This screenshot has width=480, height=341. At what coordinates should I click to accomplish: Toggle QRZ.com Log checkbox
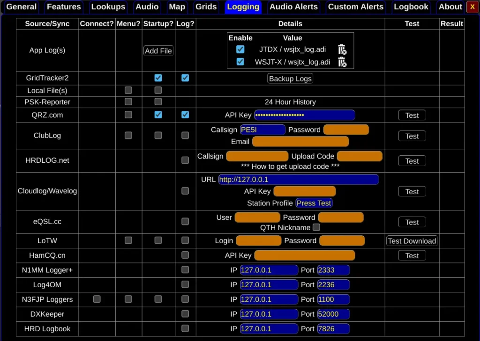click(185, 115)
